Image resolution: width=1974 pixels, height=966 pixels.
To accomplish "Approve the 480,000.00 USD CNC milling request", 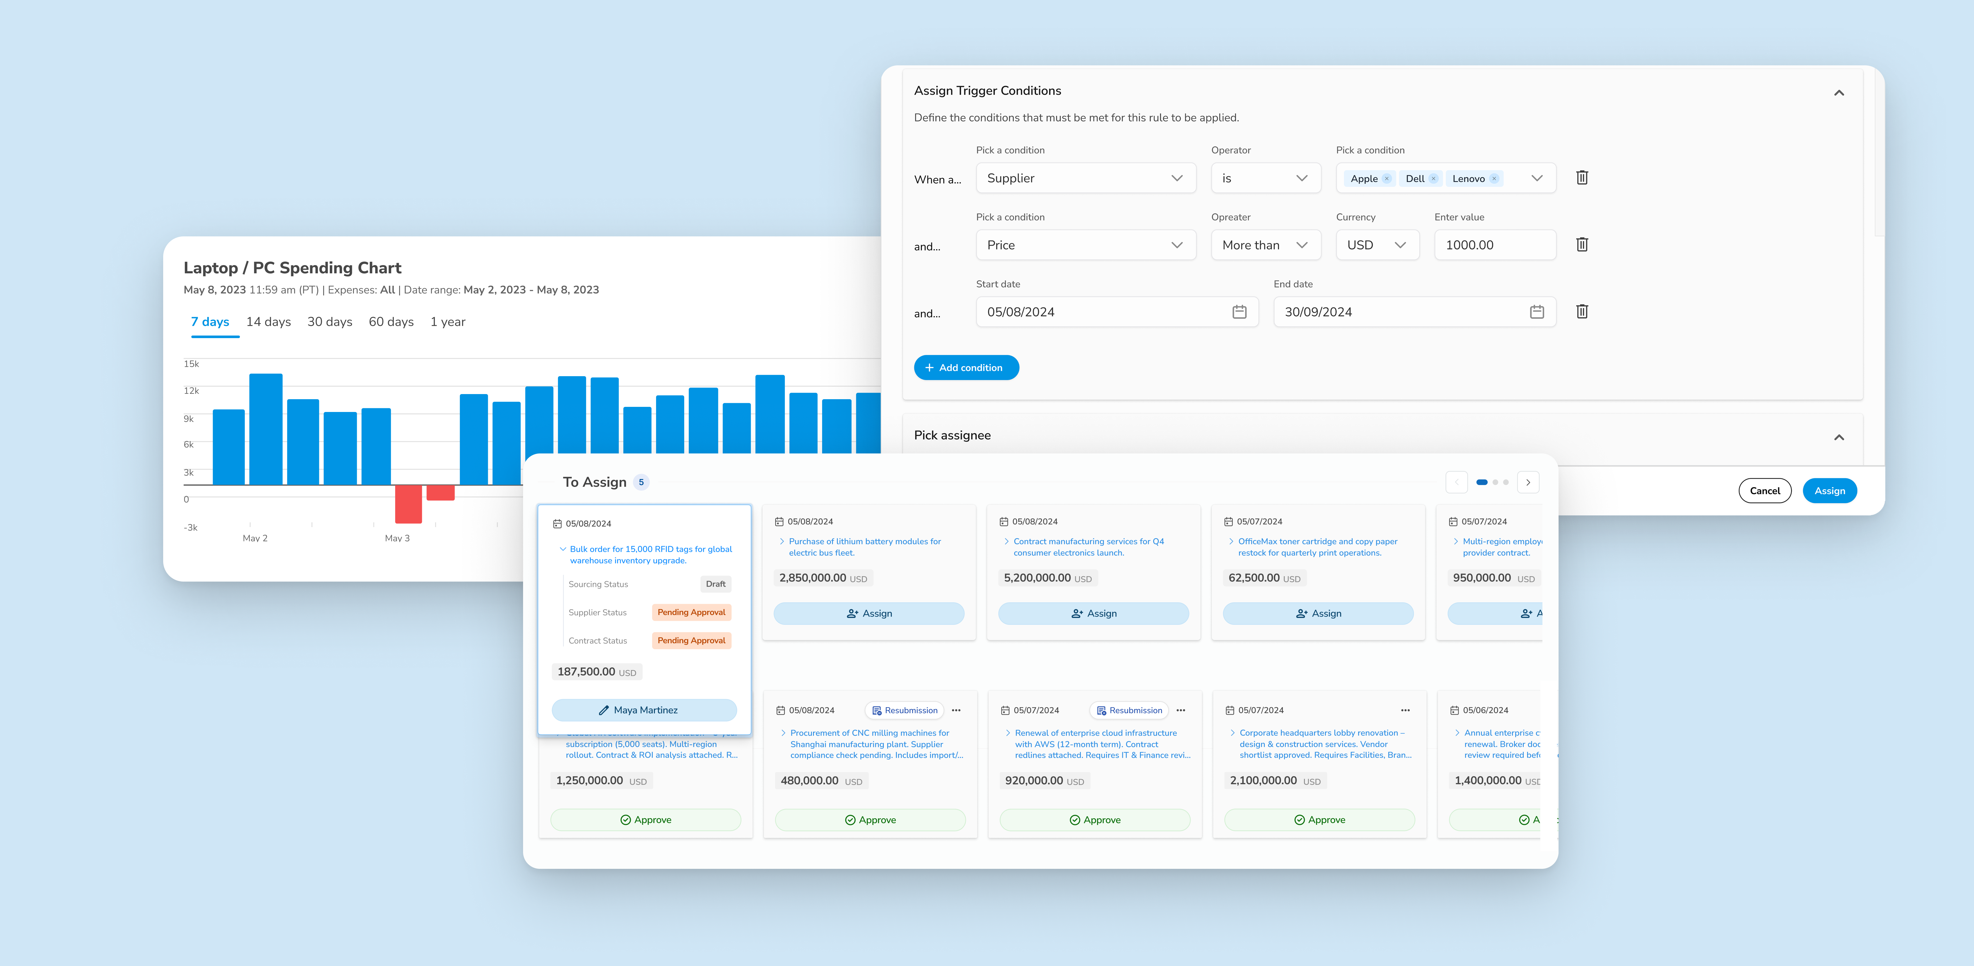I will (870, 820).
